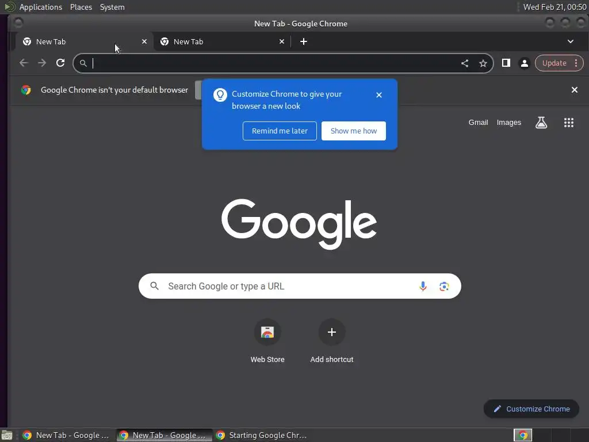Screen dimensions: 589x442
Task: Click the Customize Chrome button
Action: point(531,409)
